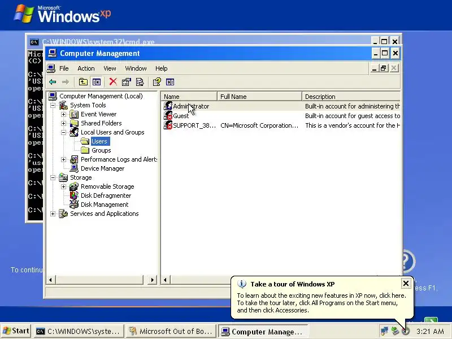This screenshot has width=452, height=339.
Task: Click the Guest user icon
Action: [x=168, y=116]
